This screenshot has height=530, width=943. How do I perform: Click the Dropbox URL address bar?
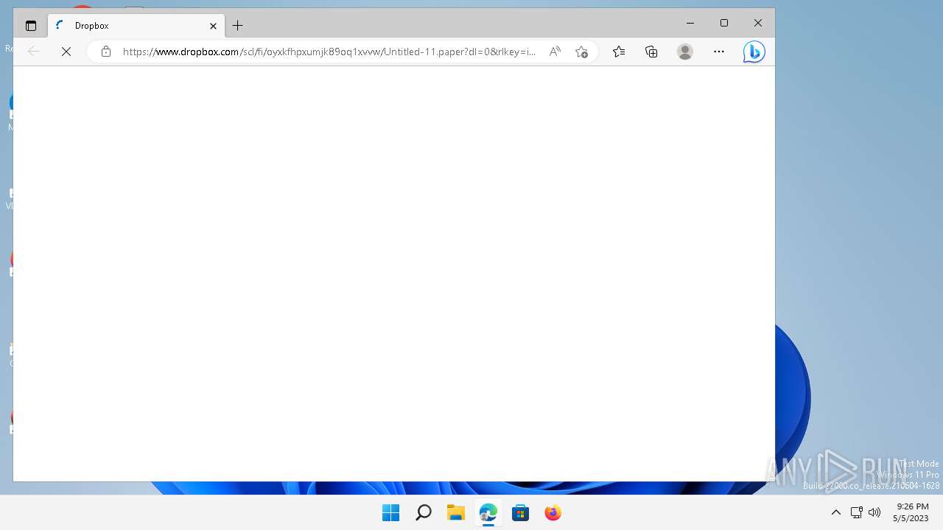[329, 52]
